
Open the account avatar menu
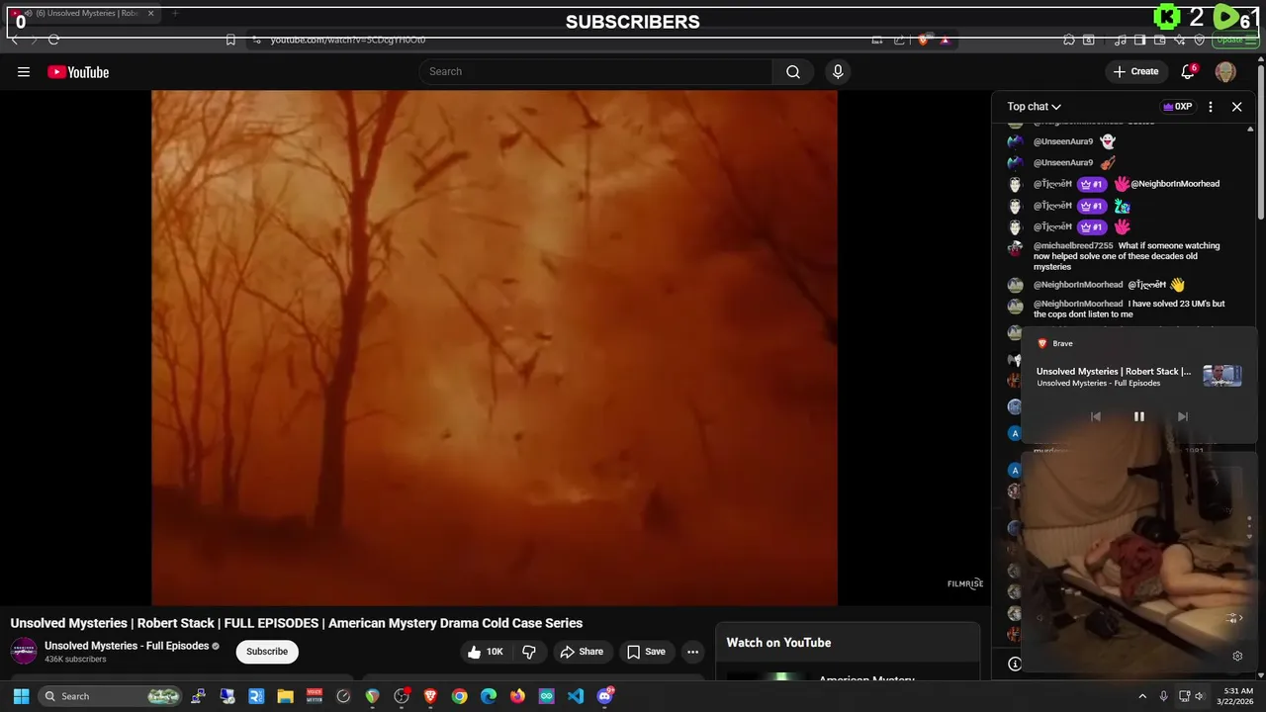click(1225, 71)
